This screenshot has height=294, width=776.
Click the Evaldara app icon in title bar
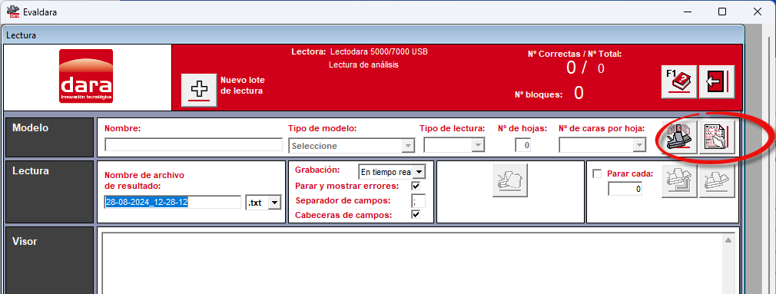pyautogui.click(x=13, y=12)
